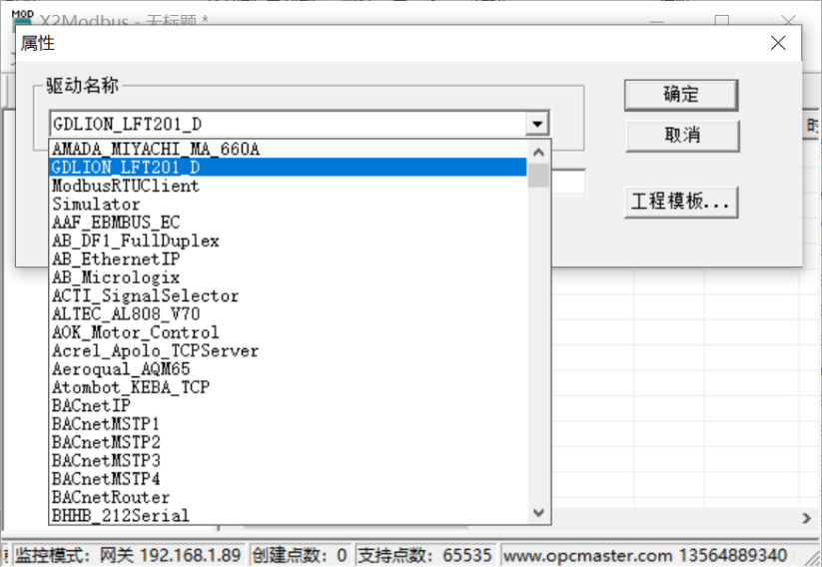
Task: Select AMADA_MIYACHI_MA_660A in the driver list
Action: [288, 149]
